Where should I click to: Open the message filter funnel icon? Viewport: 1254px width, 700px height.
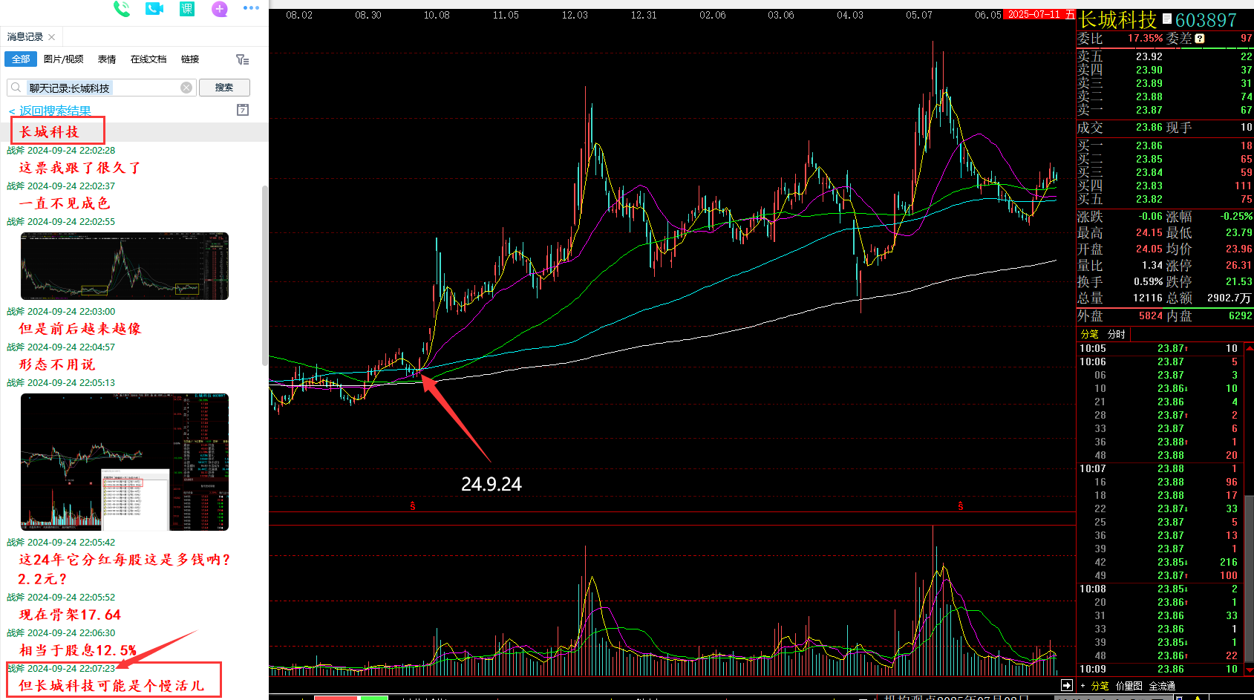coord(242,59)
